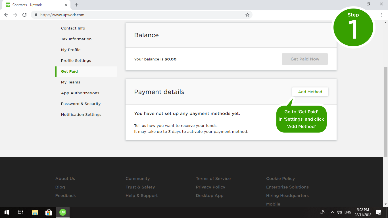Screen dimensions: 388x218
Task: Close the Contracts - Upwork tab
Action: coord(66,5)
